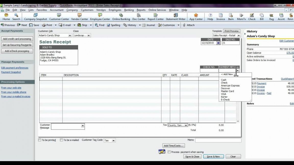
Task: Open the Item list icon
Action: pyautogui.click(x=231, y=17)
